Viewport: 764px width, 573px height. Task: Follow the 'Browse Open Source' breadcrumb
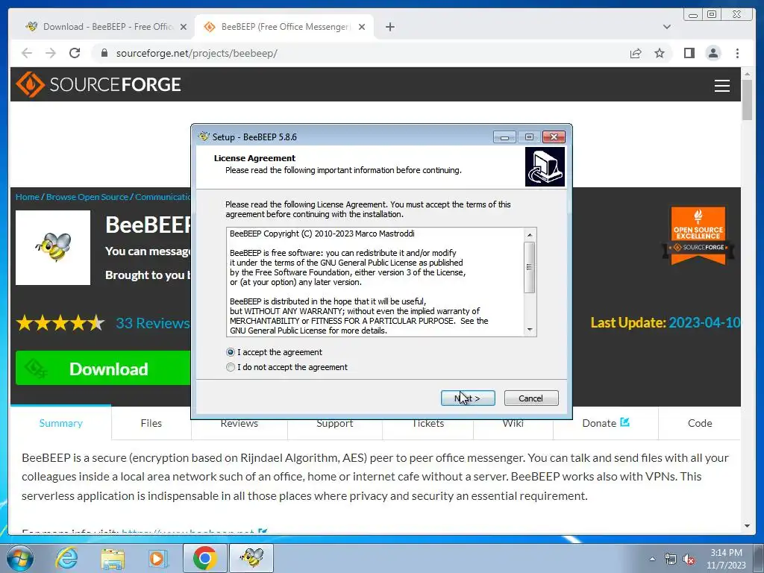tap(87, 197)
